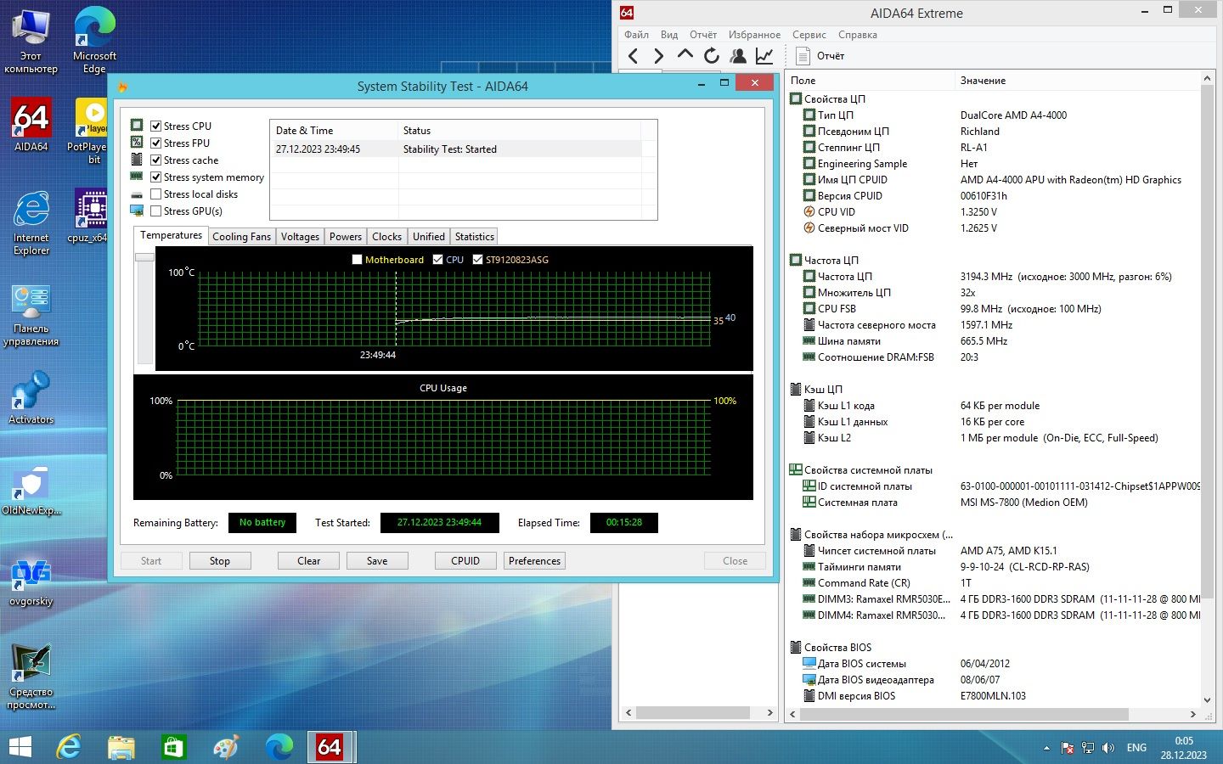Go forward in AIDA64 toolbar
This screenshot has width=1223, height=764.
[659, 56]
